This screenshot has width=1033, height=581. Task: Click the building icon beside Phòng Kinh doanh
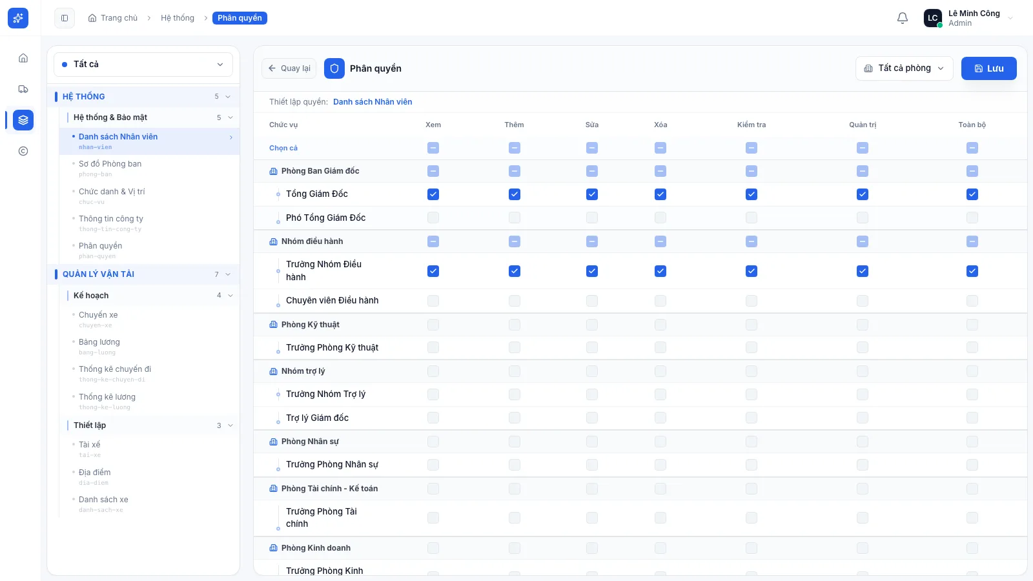pyautogui.click(x=273, y=548)
